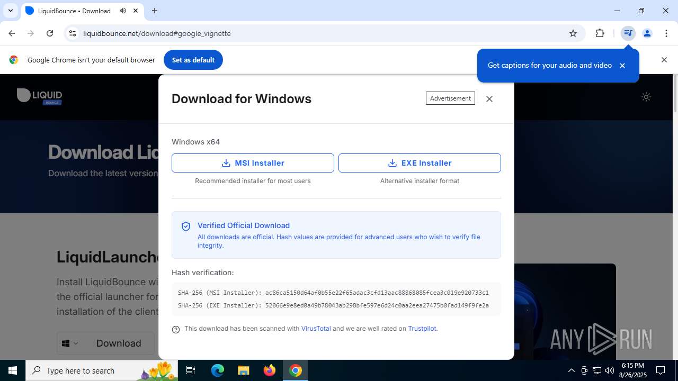Click the 'Windows x64' label
The image size is (678, 381).
pyautogui.click(x=195, y=142)
